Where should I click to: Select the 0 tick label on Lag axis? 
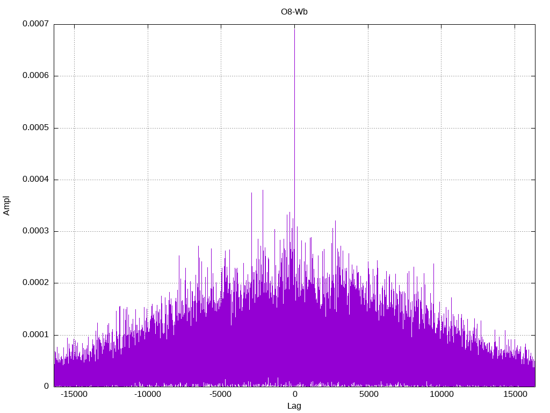tap(294, 394)
